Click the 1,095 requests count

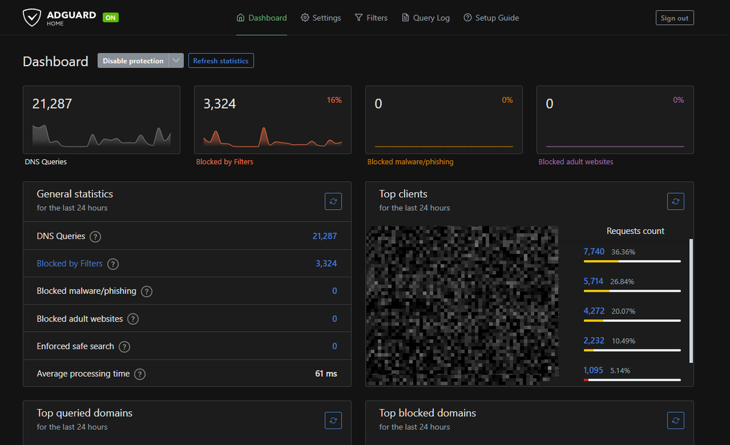(x=594, y=370)
